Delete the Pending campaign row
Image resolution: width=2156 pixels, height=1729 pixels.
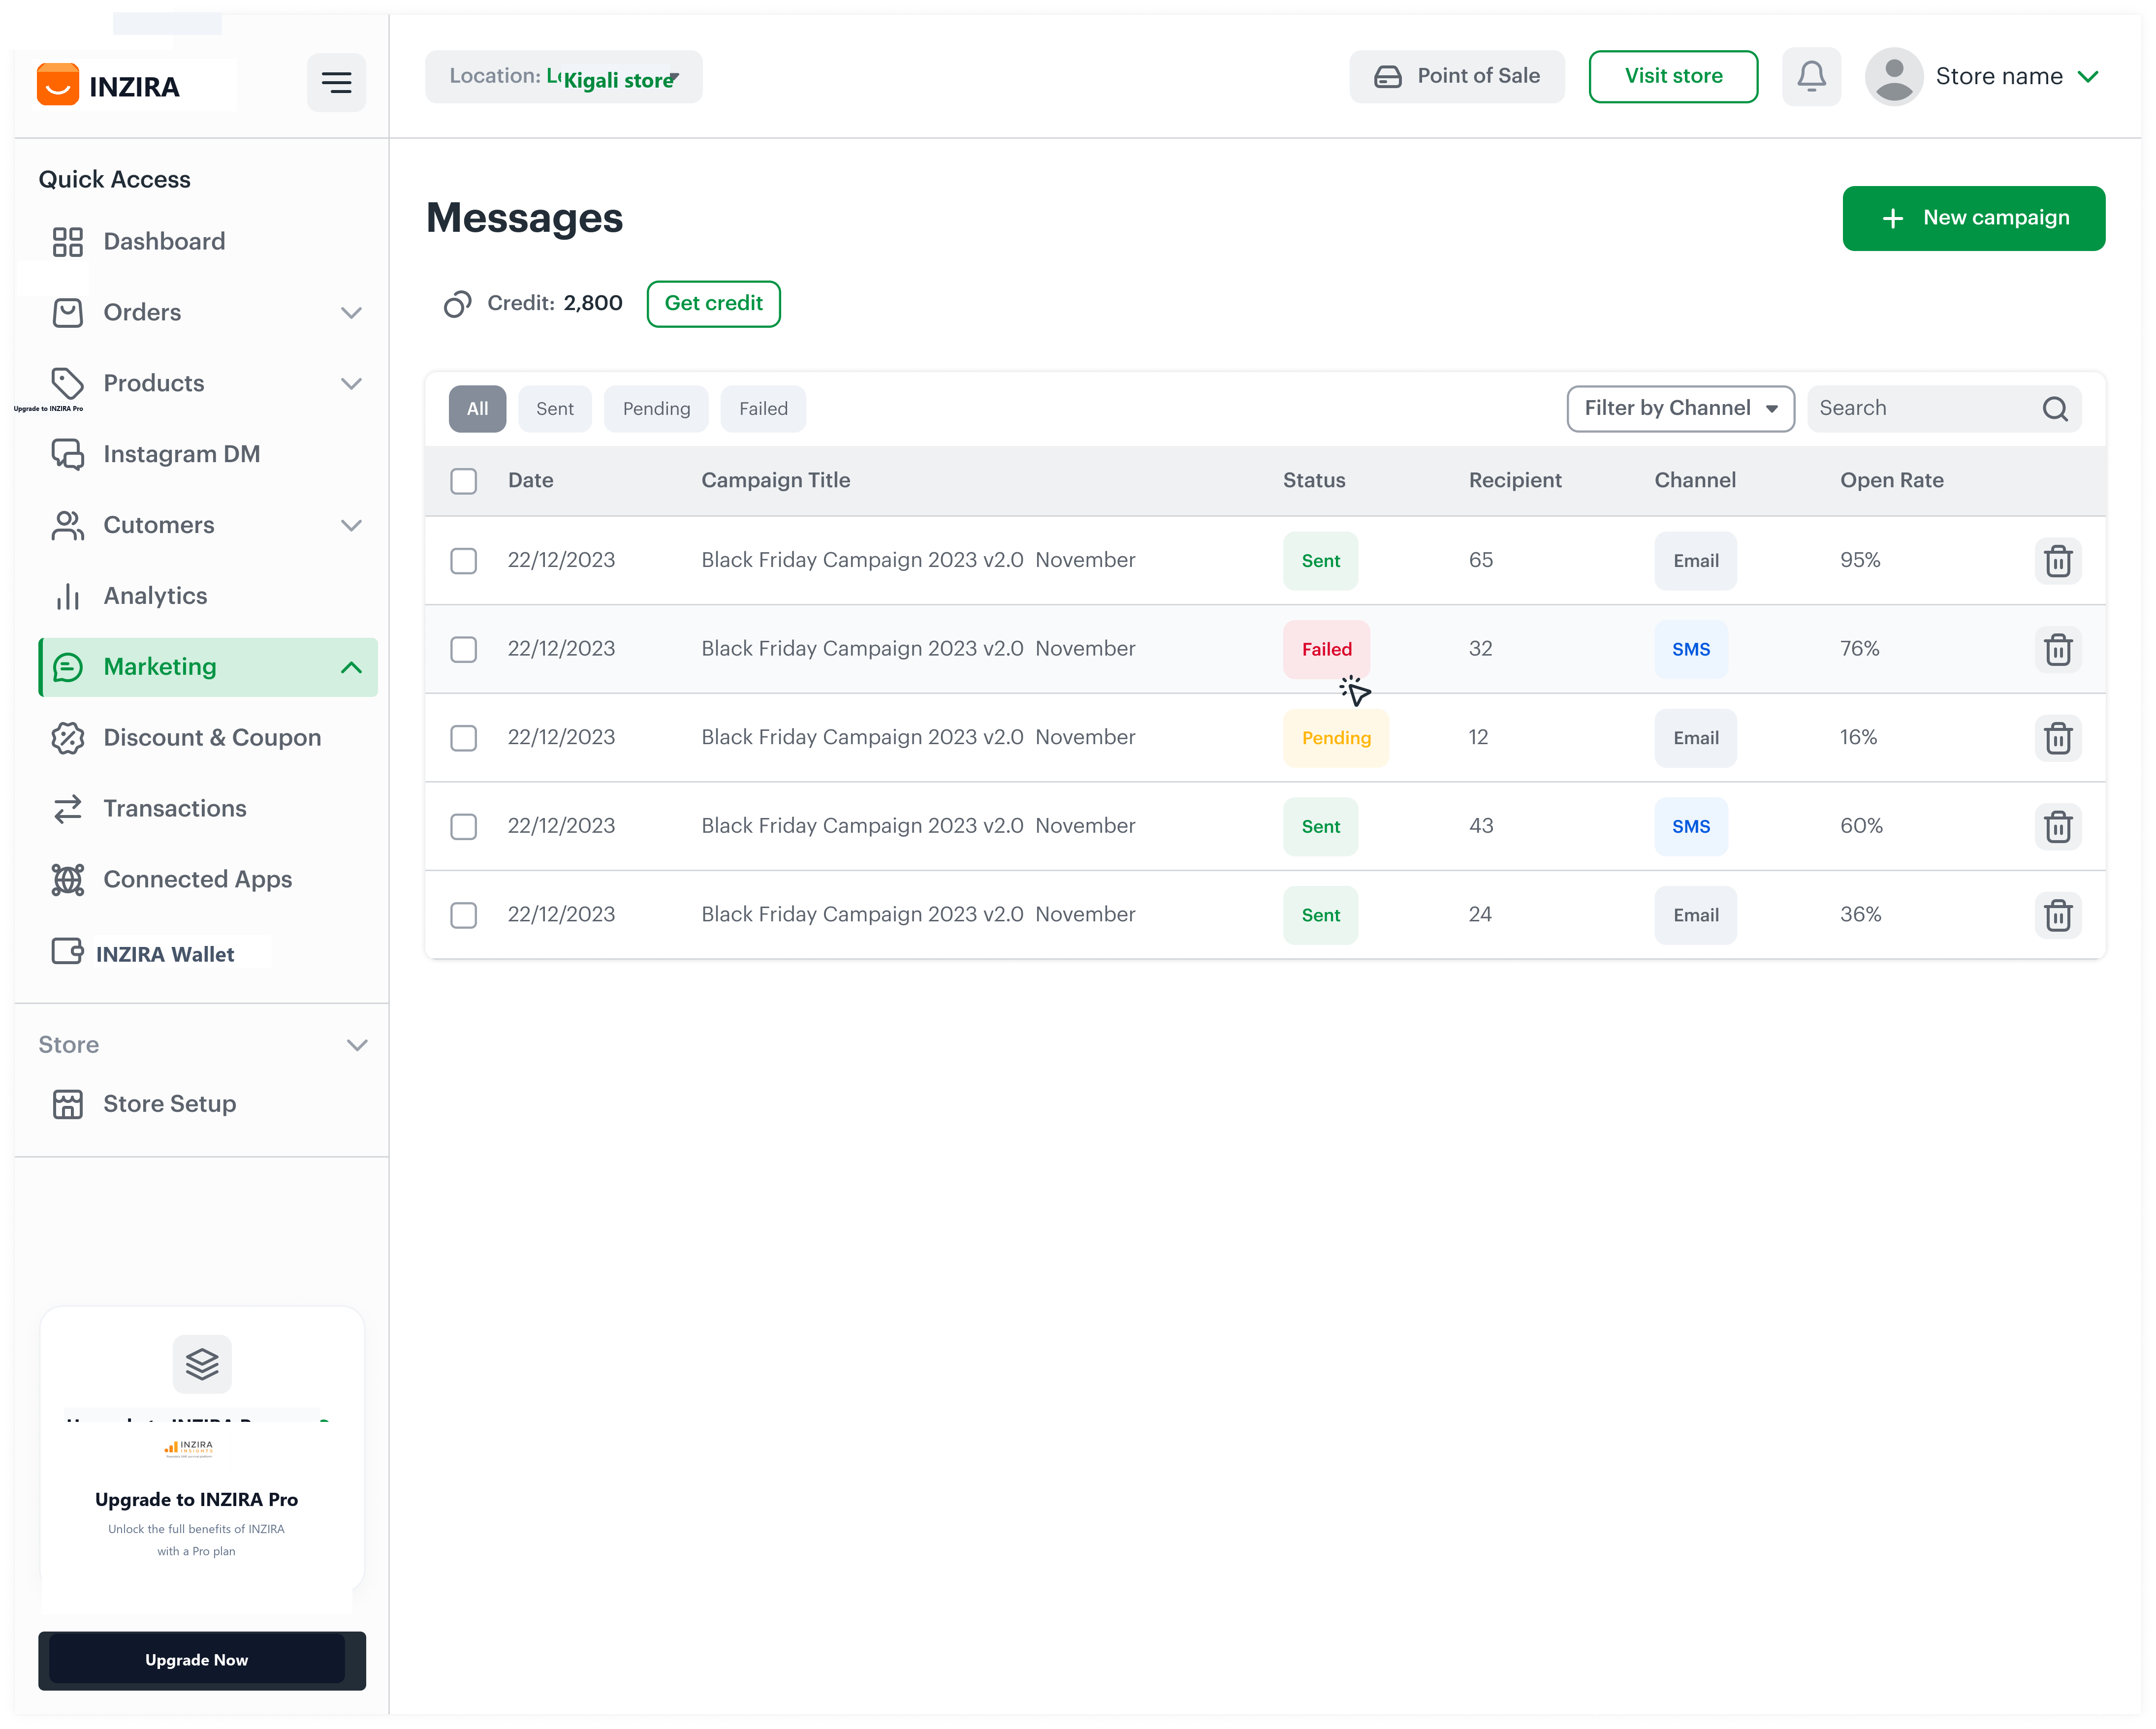2058,738
